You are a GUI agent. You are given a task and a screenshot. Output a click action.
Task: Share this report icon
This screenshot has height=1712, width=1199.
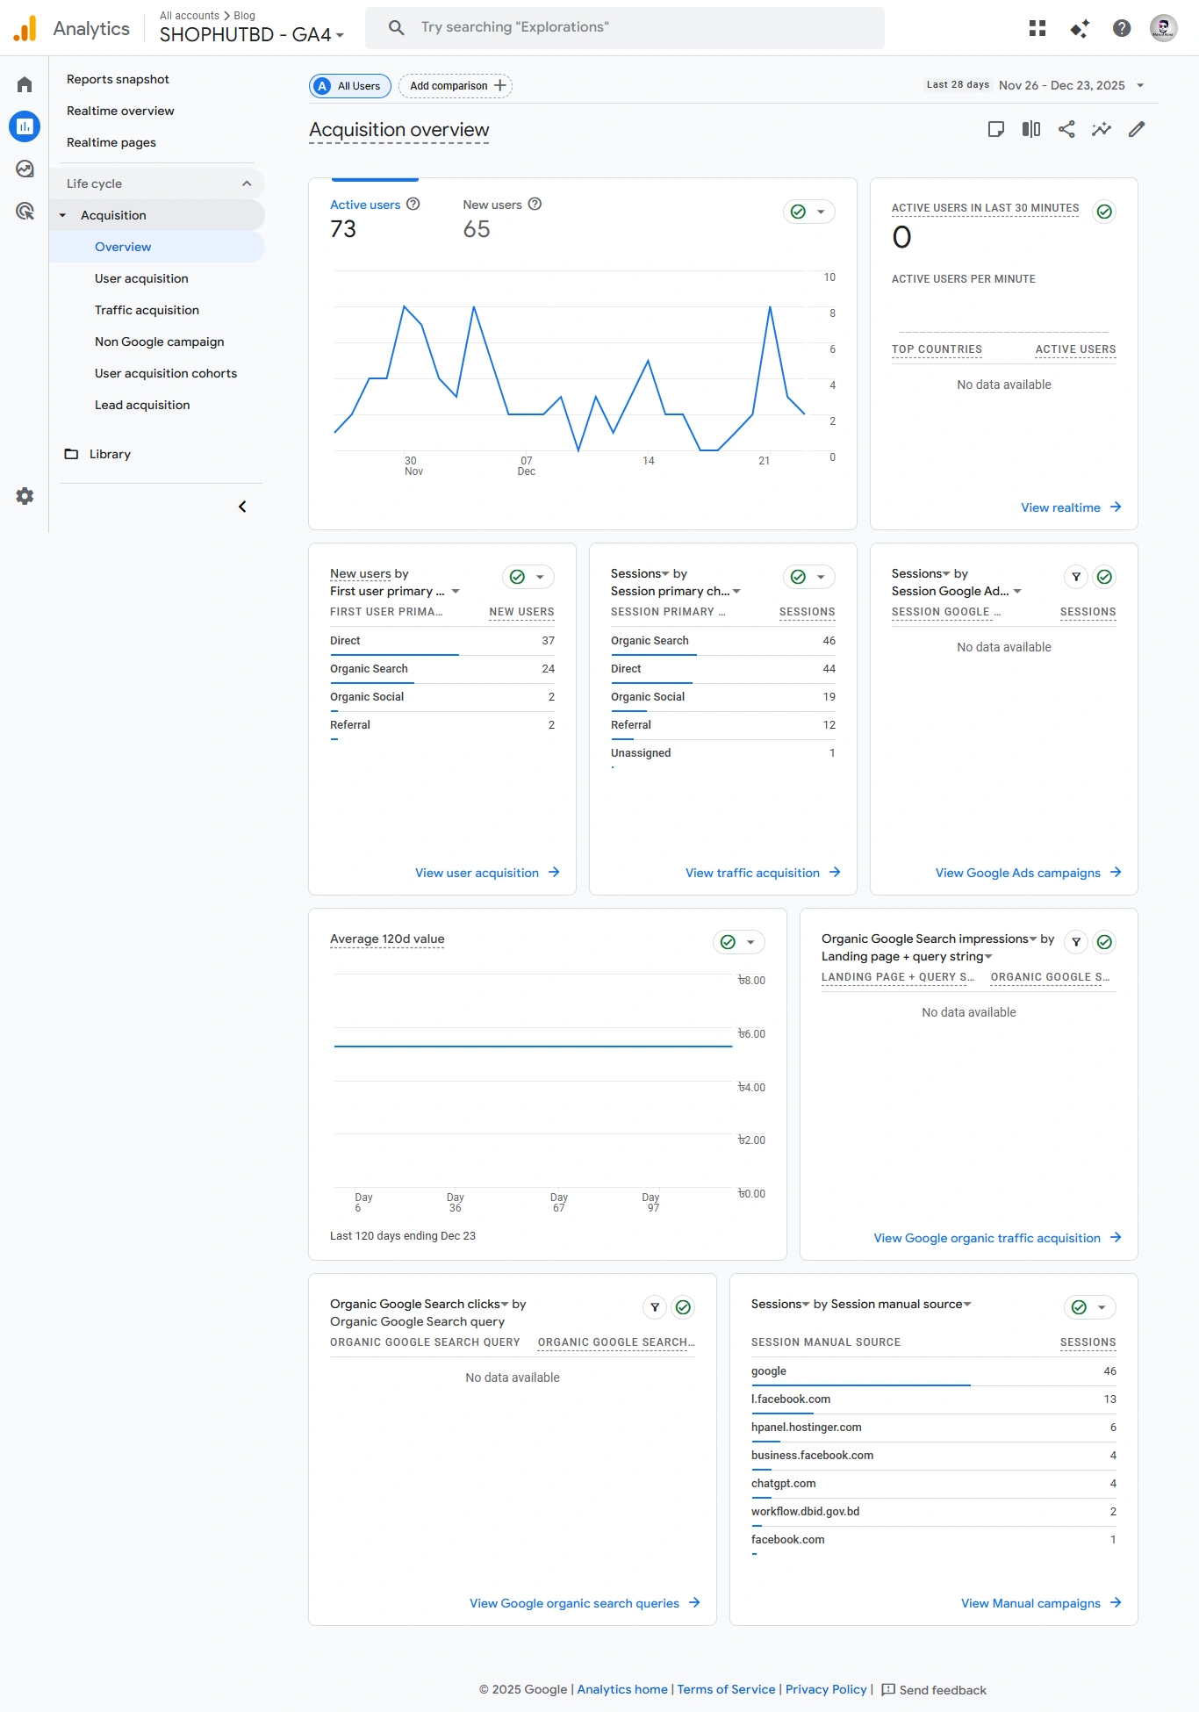click(x=1066, y=129)
